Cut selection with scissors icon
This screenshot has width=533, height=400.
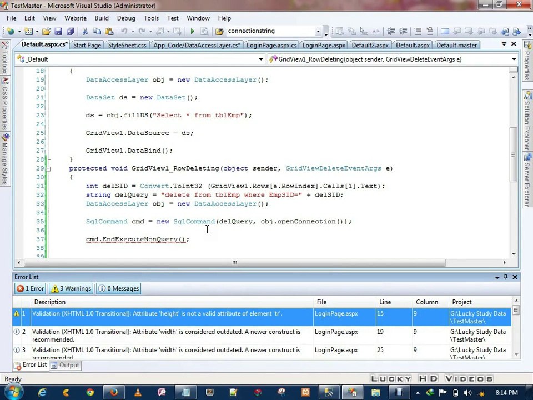85,31
